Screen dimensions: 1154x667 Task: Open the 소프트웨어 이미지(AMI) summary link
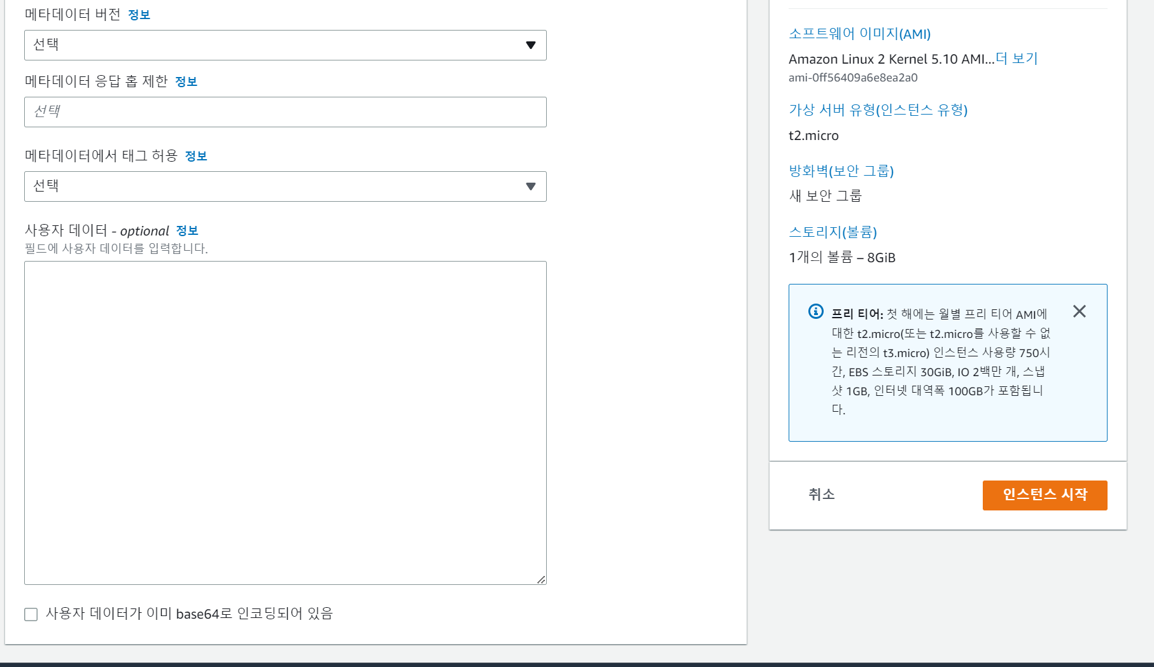[x=859, y=34]
